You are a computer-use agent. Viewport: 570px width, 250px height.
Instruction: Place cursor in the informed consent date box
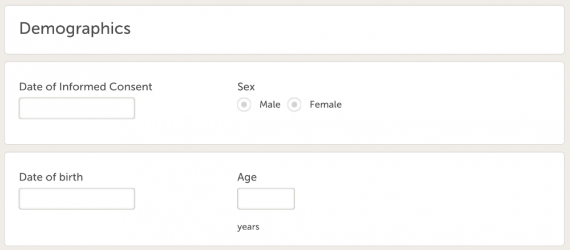point(77,108)
